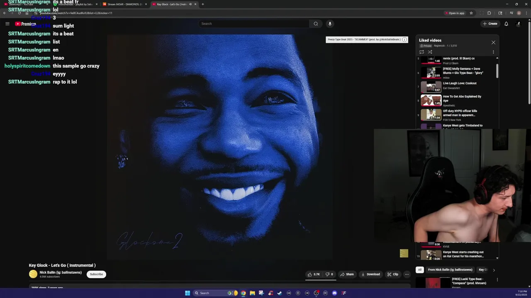Open the video info card icon
Image resolution: width=531 pixels, height=298 pixels.
coord(404,40)
